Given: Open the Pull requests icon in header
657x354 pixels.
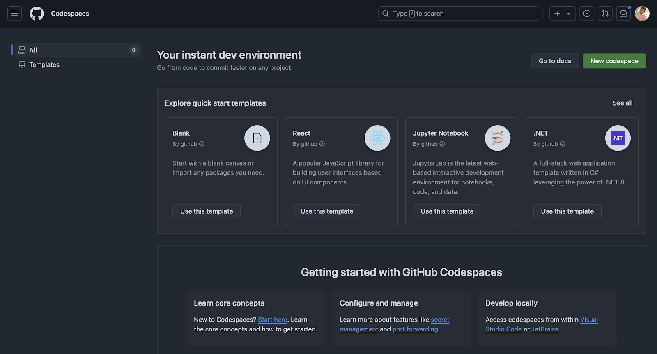Looking at the screenshot, I should tap(605, 14).
